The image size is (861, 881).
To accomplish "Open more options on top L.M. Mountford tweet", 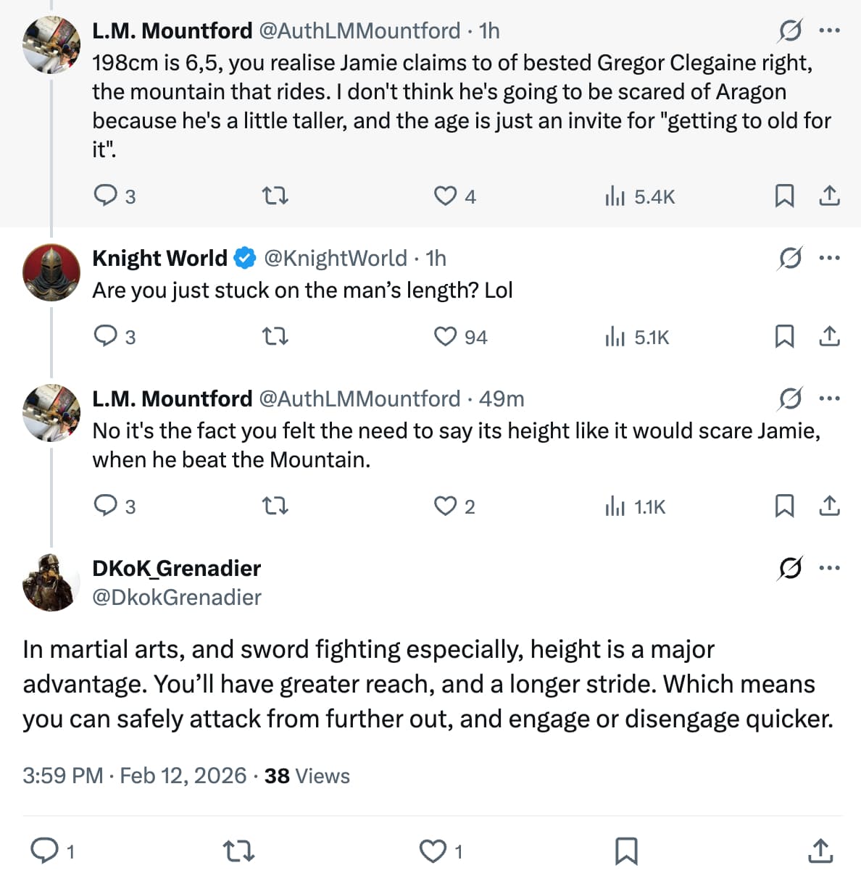I will click(x=829, y=30).
